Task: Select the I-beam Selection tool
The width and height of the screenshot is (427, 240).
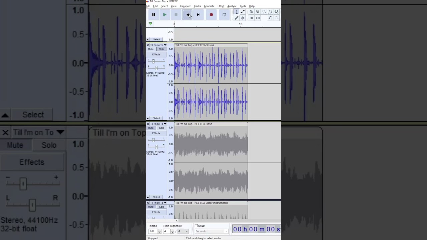Action: point(237,12)
